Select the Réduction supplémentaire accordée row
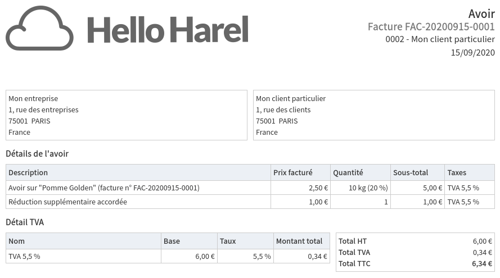This screenshot has width=500, height=278. (67, 202)
